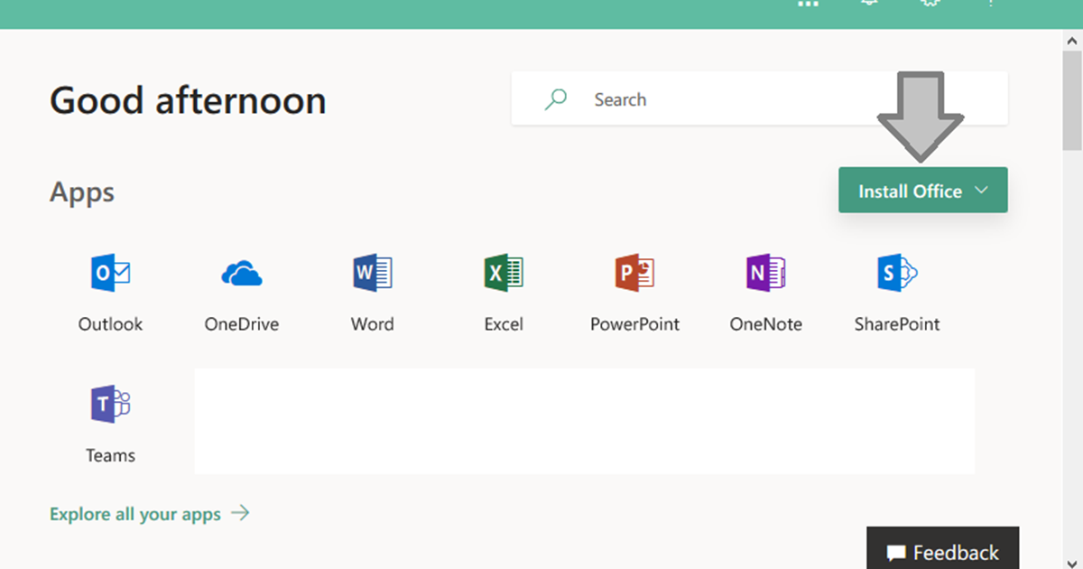Open notifications from the top bar
This screenshot has width=1083, height=569.
click(x=868, y=4)
